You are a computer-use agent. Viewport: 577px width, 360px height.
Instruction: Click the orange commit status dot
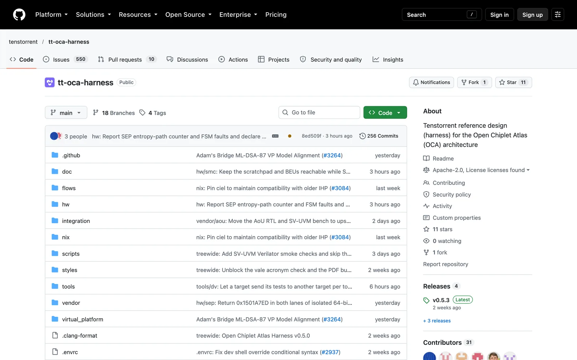(290, 136)
